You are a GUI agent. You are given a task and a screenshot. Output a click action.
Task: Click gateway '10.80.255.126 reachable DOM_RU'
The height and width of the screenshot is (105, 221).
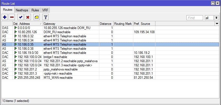(x=67, y=28)
